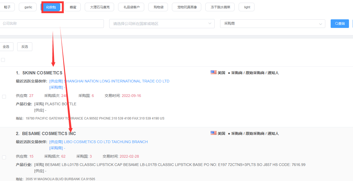Open the country or region dropdown

click(162, 24)
